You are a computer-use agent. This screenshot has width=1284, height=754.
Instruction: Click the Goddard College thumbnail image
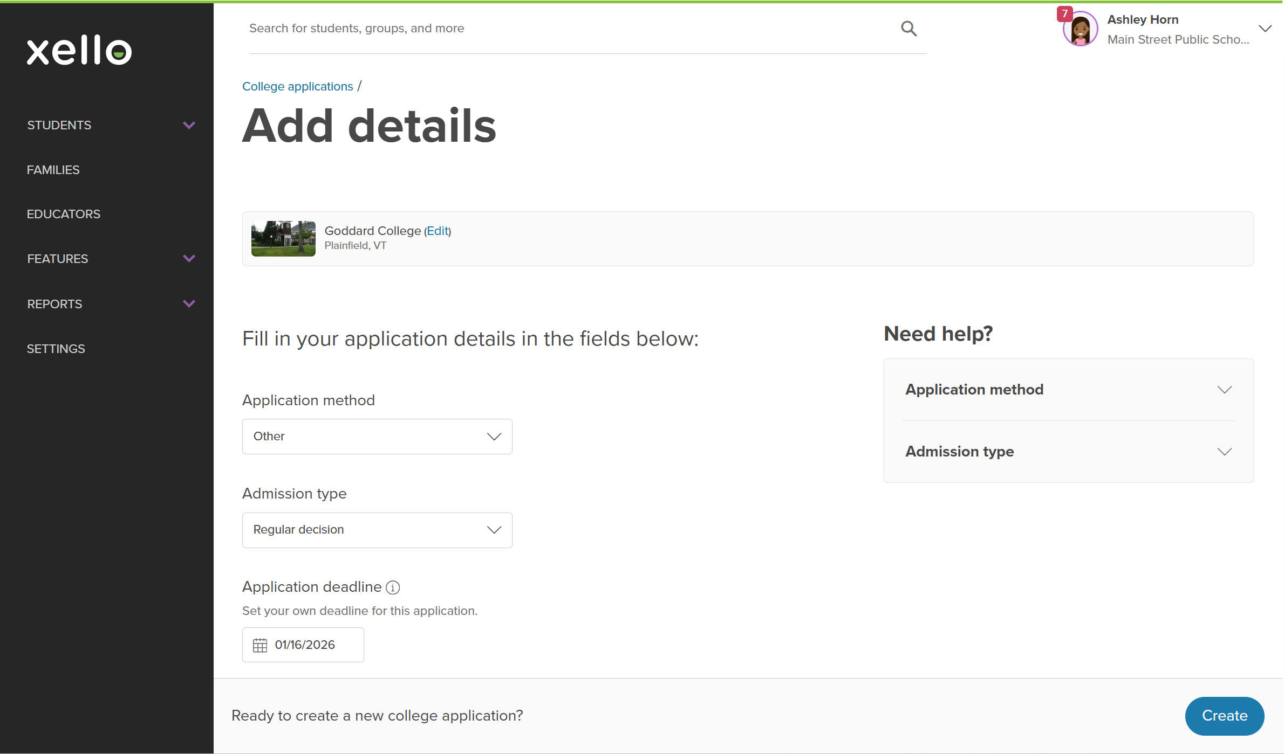pos(283,239)
